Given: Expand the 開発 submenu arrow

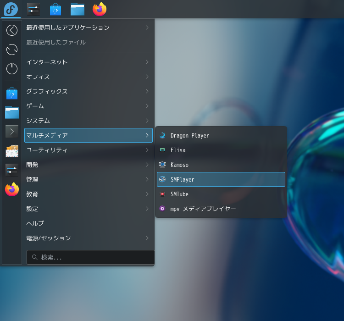Looking at the screenshot, I should [x=147, y=165].
